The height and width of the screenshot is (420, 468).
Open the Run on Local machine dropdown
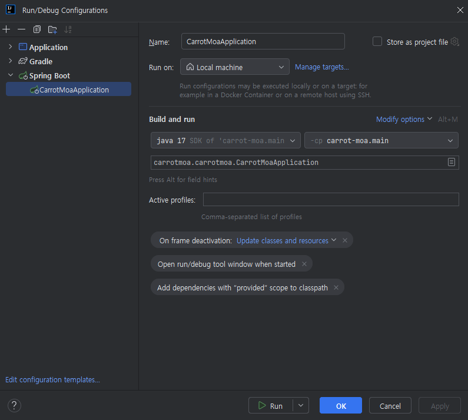[x=235, y=67]
